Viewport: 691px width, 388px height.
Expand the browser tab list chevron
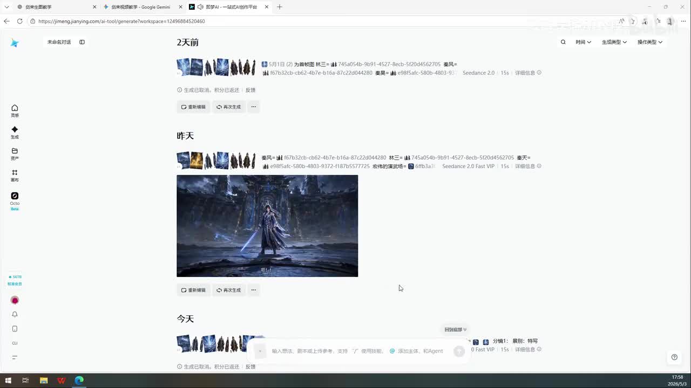6,7
